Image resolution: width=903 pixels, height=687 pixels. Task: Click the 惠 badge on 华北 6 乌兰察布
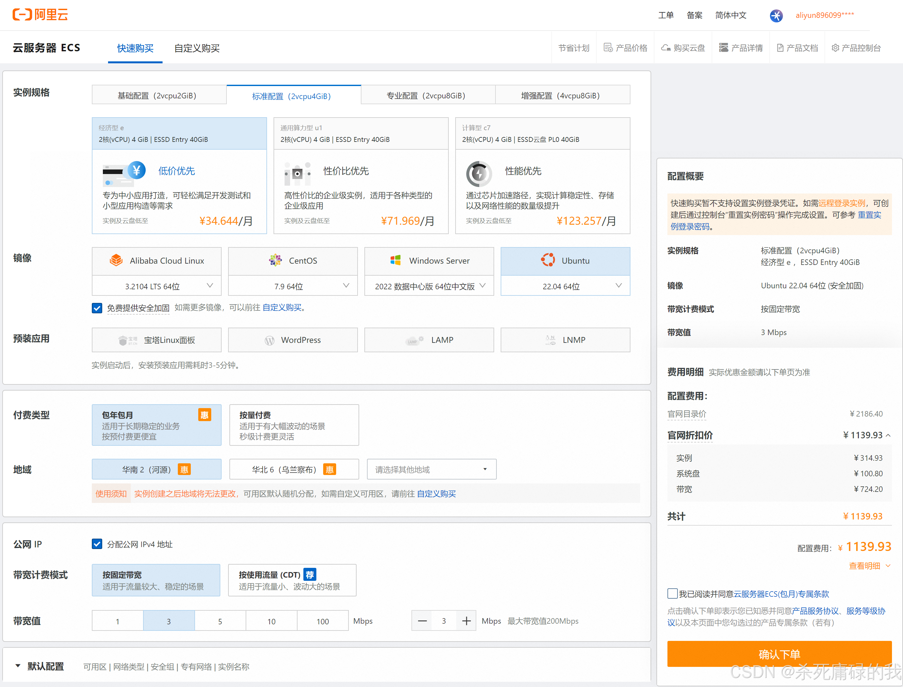329,469
